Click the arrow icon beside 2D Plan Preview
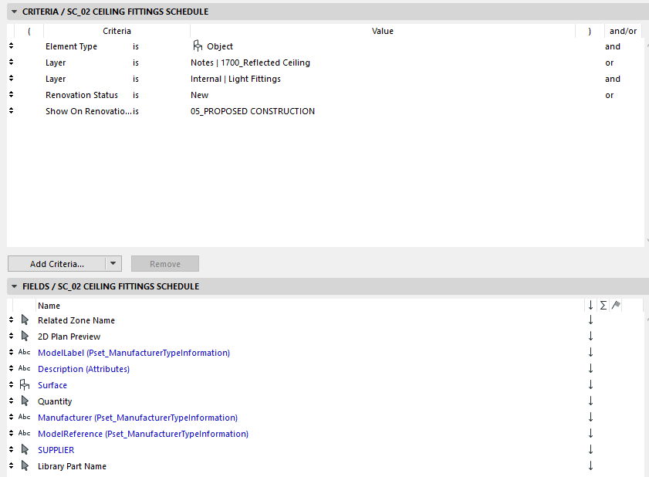The image size is (649, 477). (x=25, y=336)
